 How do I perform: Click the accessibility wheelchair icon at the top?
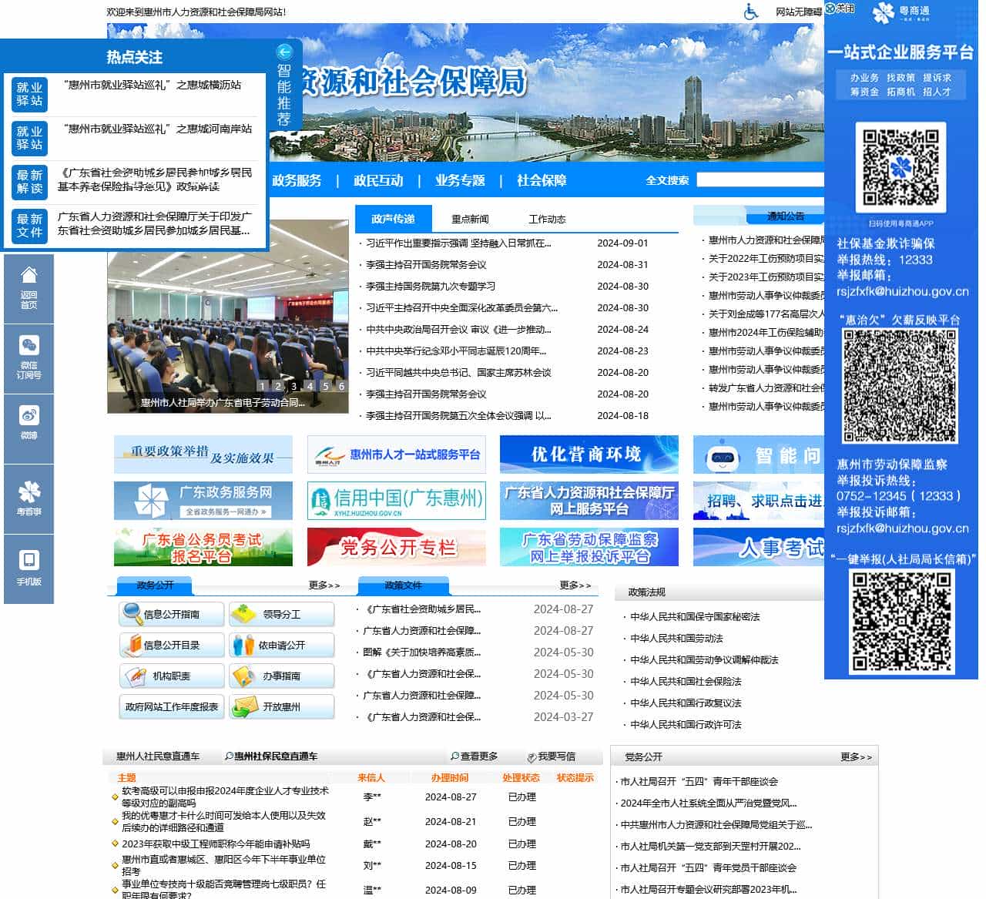[x=751, y=12]
